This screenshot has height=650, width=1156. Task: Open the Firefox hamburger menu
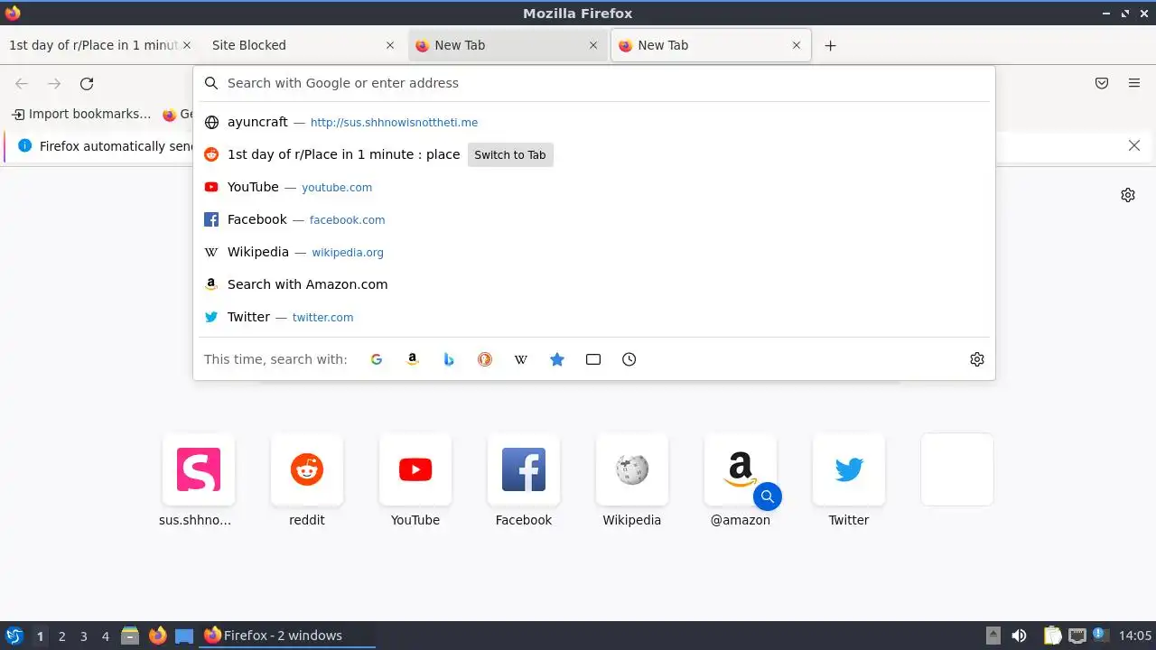1134,83
